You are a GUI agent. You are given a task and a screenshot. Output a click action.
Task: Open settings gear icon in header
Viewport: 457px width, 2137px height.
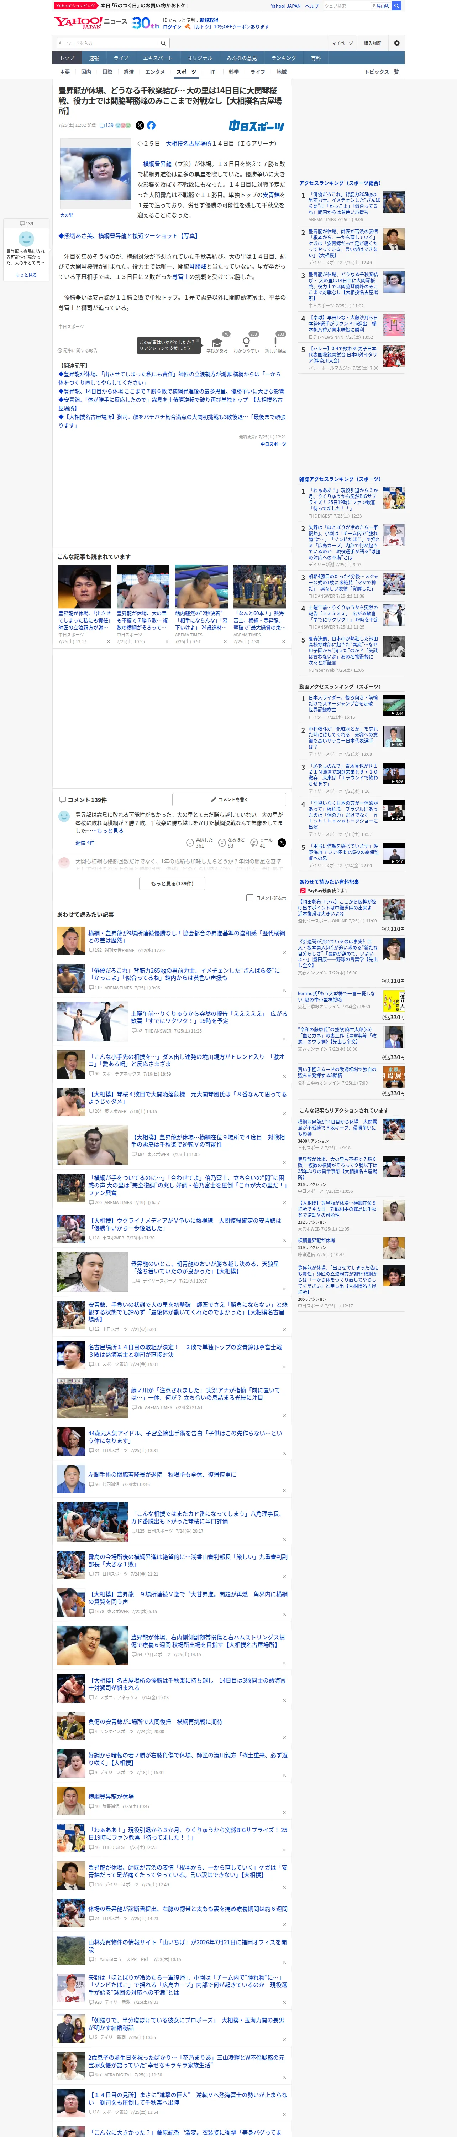point(396,43)
